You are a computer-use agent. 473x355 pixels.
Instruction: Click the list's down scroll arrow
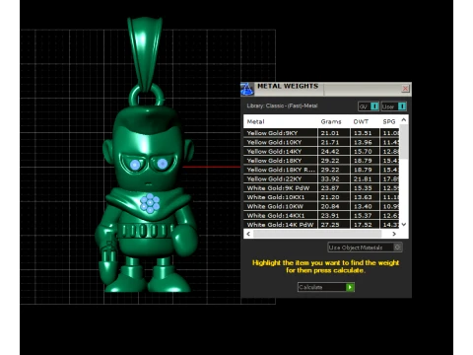coord(404,224)
